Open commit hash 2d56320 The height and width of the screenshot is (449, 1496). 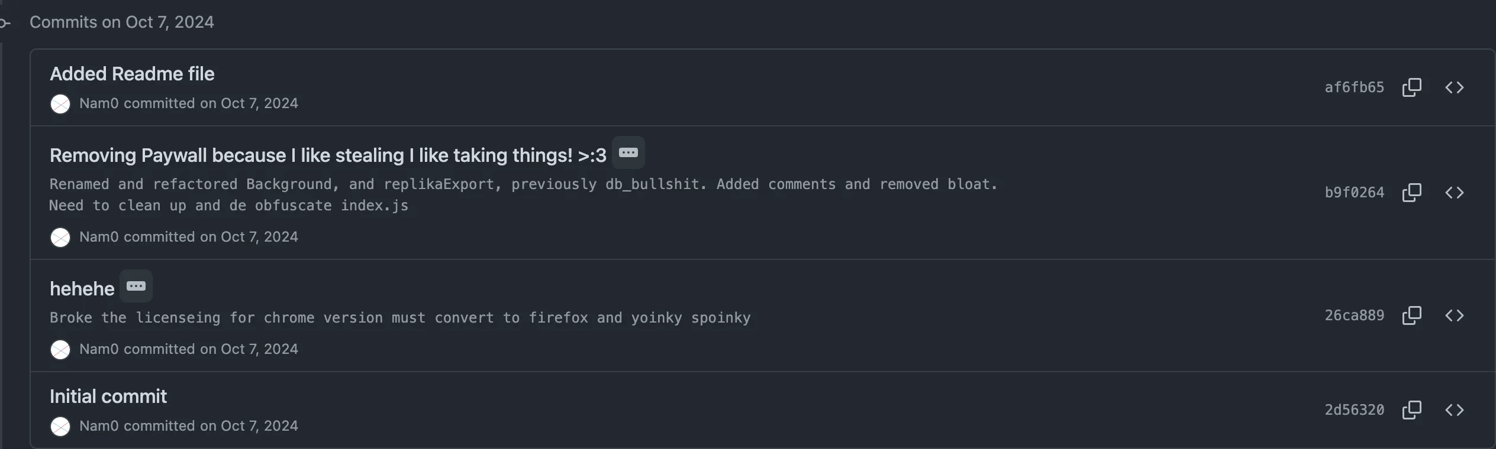1354,410
